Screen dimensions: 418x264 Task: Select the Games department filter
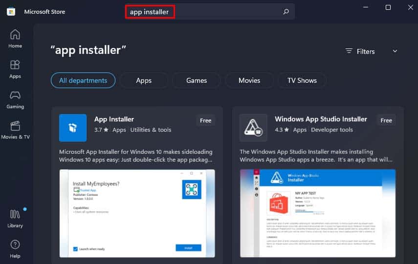click(x=197, y=80)
